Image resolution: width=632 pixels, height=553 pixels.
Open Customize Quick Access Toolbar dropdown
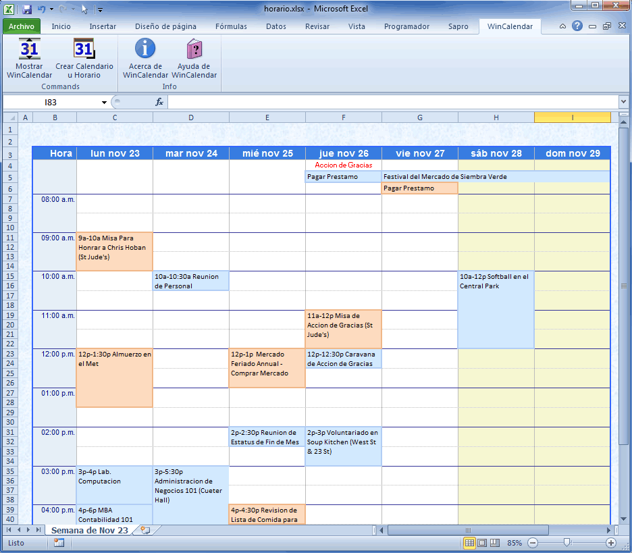coord(100,9)
